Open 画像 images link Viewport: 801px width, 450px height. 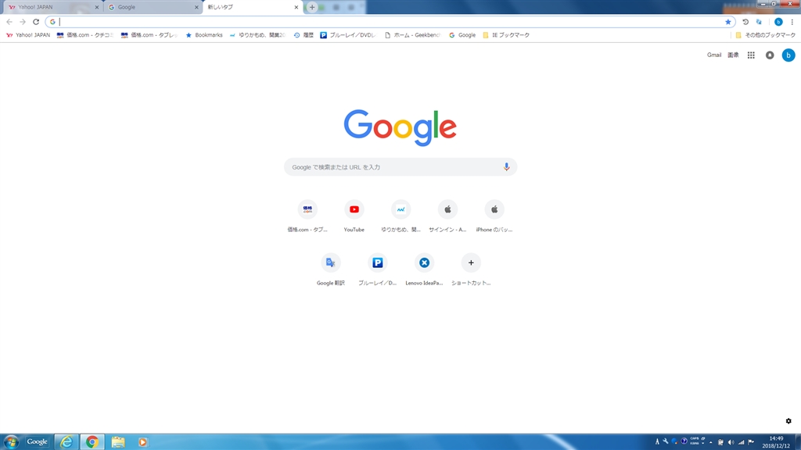[733, 55]
